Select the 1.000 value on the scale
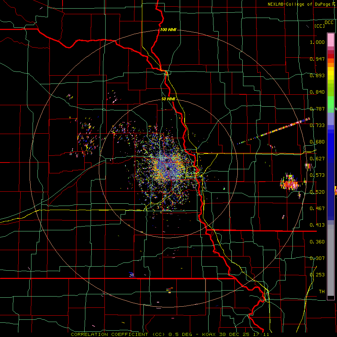 click(317, 42)
